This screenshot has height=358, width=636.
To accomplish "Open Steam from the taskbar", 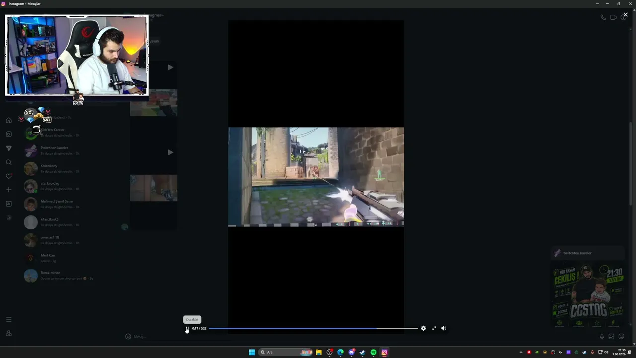I will pyautogui.click(x=362, y=352).
